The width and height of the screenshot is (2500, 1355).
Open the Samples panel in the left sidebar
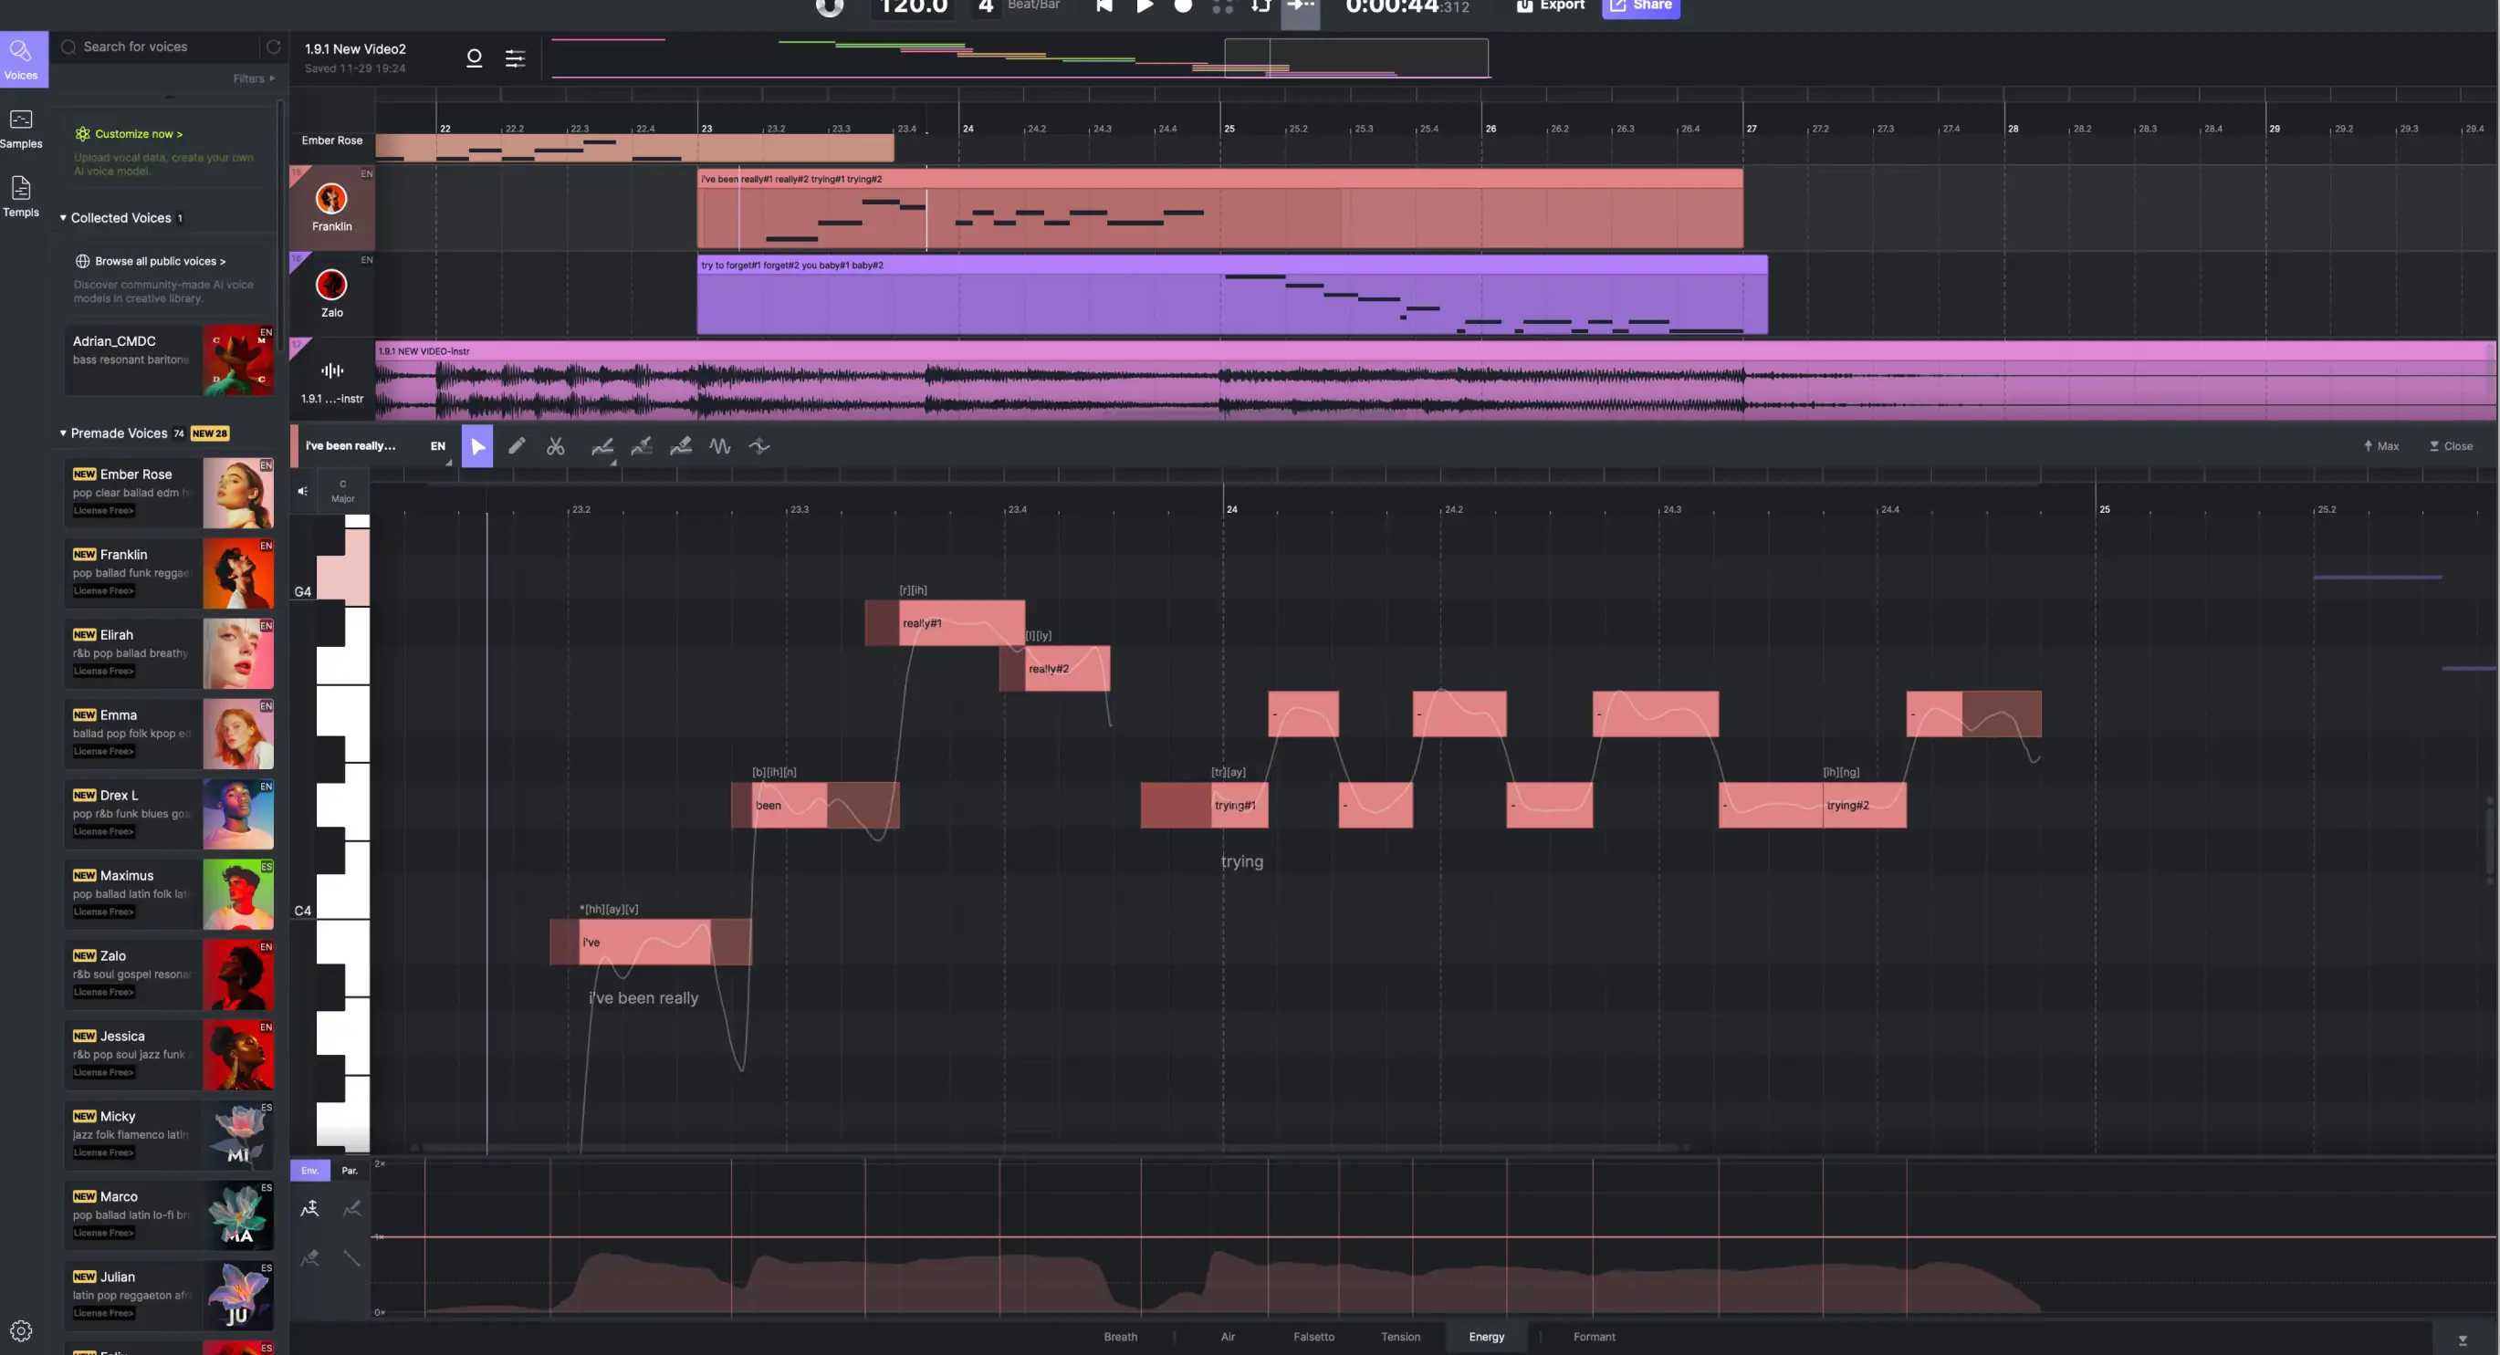point(21,128)
